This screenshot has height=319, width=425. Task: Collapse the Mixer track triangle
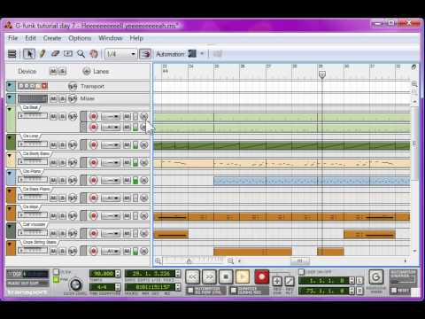coord(10,97)
